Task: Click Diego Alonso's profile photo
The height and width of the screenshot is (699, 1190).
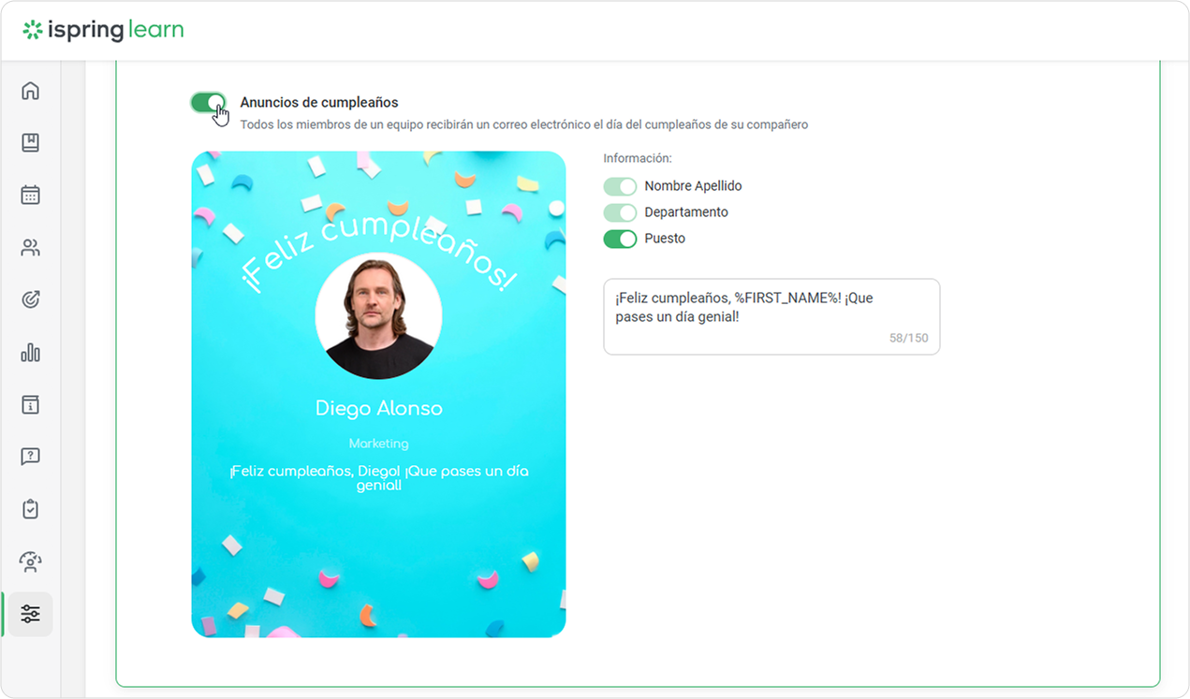Action: pos(378,315)
